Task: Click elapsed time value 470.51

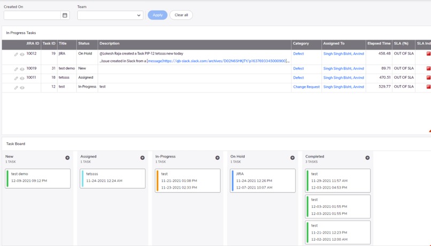Action: [385, 78]
